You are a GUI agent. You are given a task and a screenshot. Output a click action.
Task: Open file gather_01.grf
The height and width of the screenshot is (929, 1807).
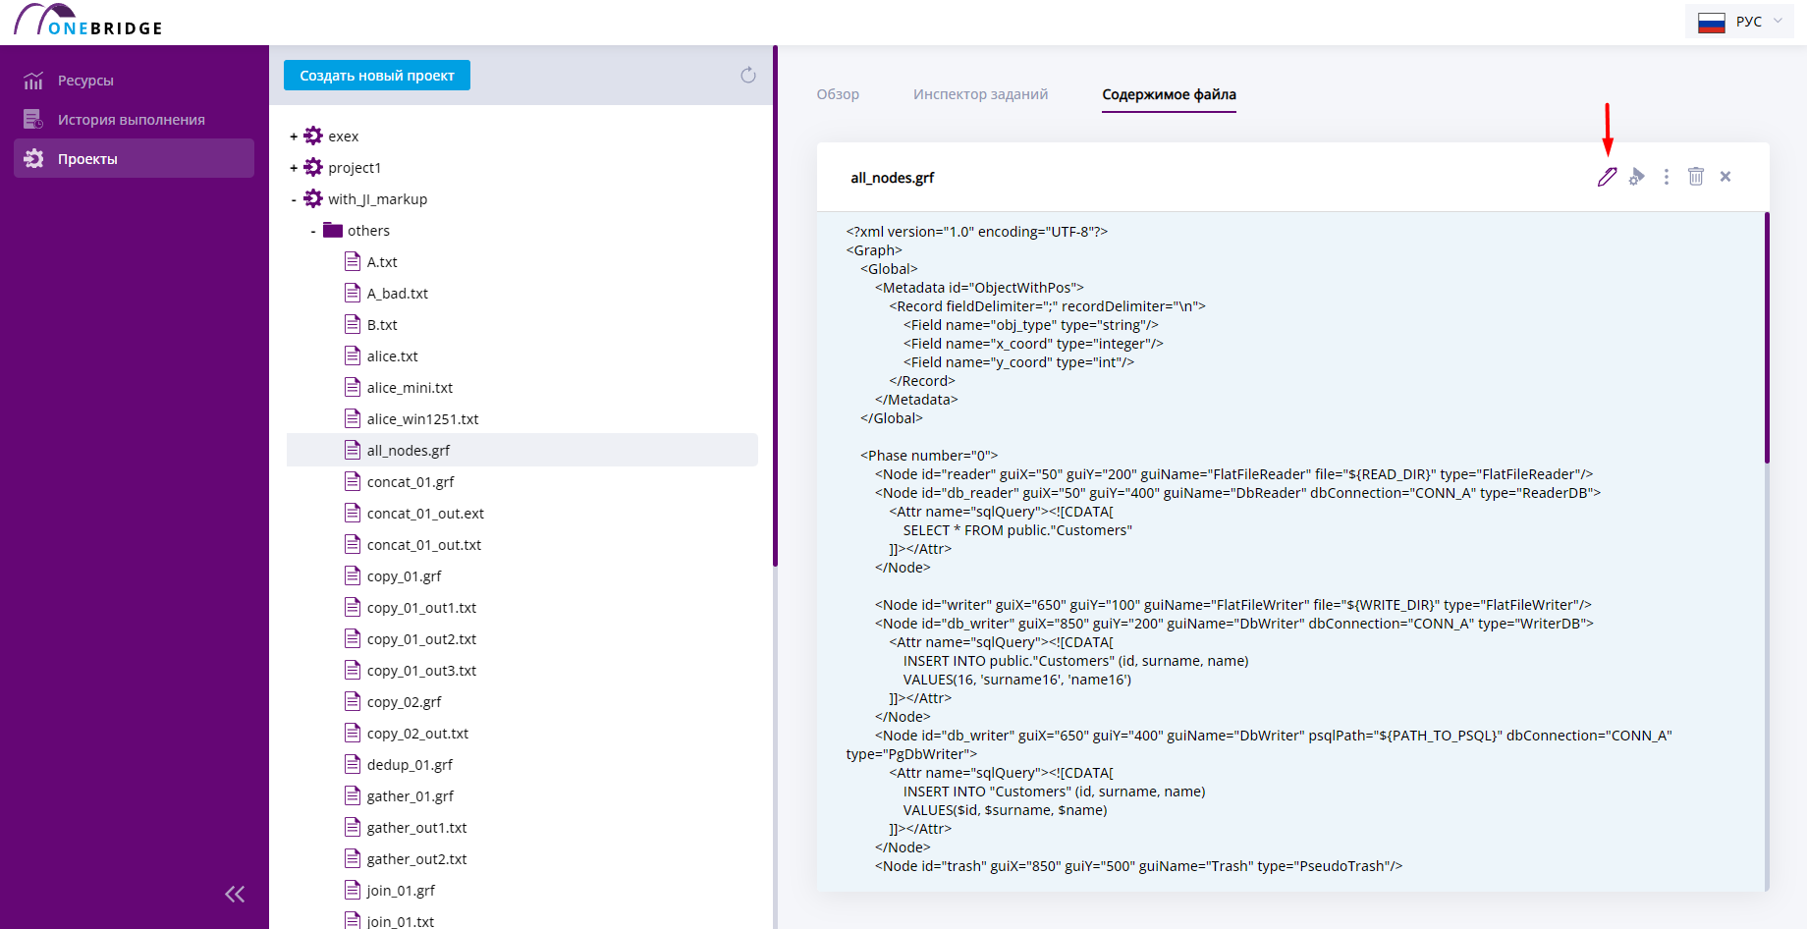point(411,796)
